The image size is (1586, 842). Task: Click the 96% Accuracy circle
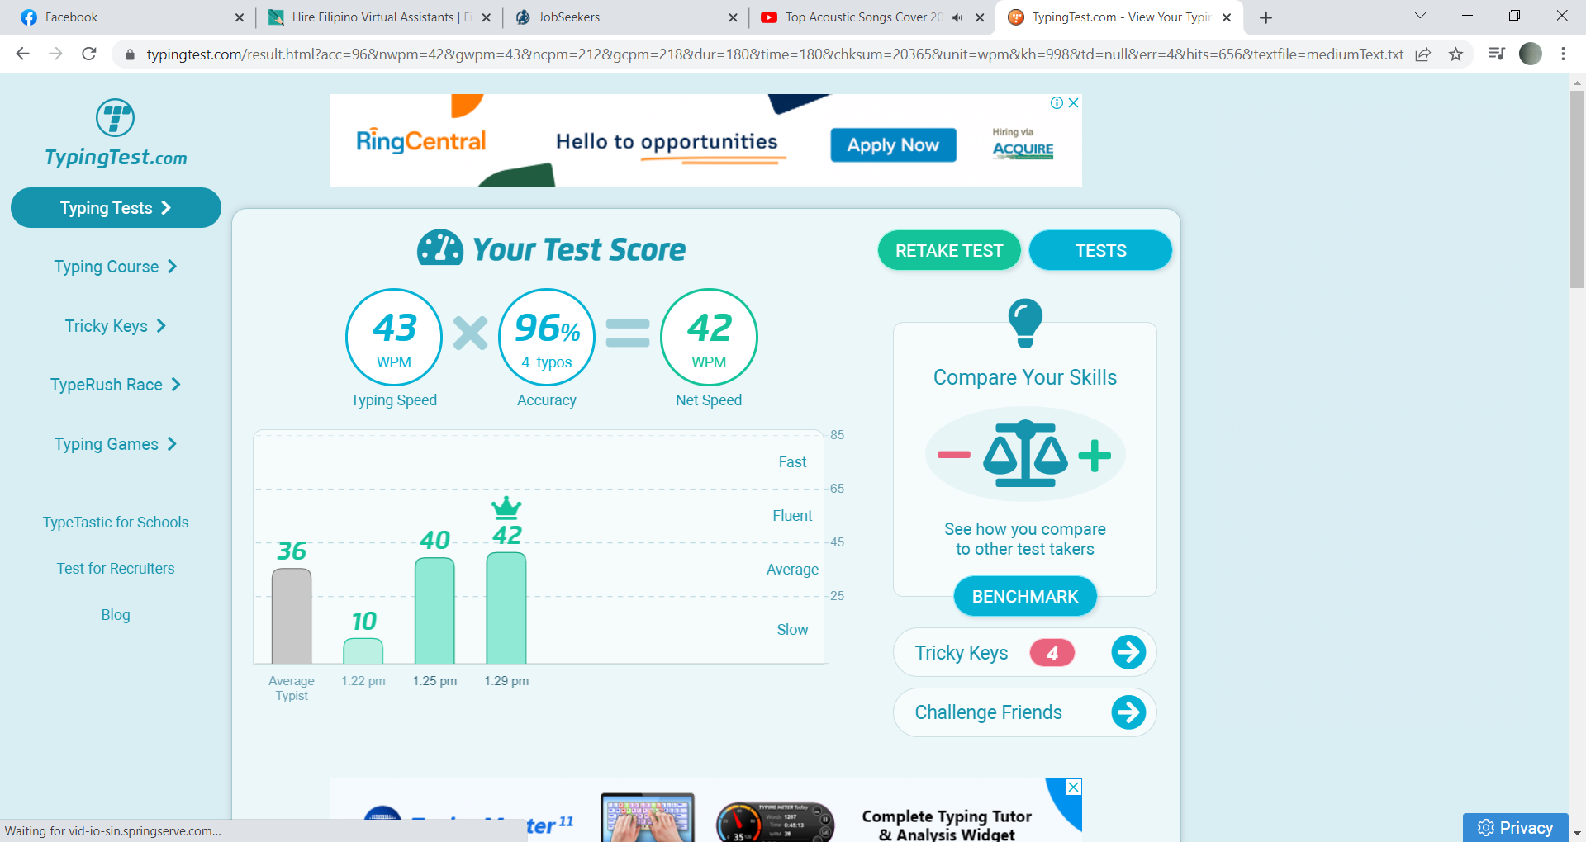547,337
